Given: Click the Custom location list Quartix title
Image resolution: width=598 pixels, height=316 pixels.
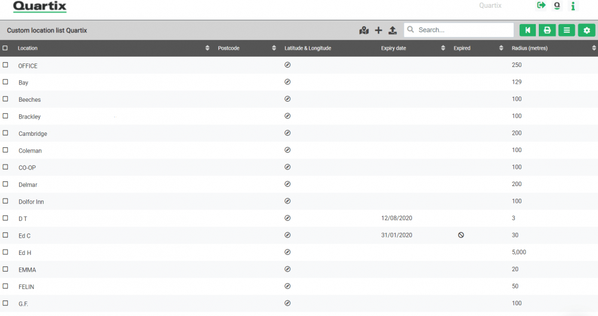Looking at the screenshot, I should (47, 31).
